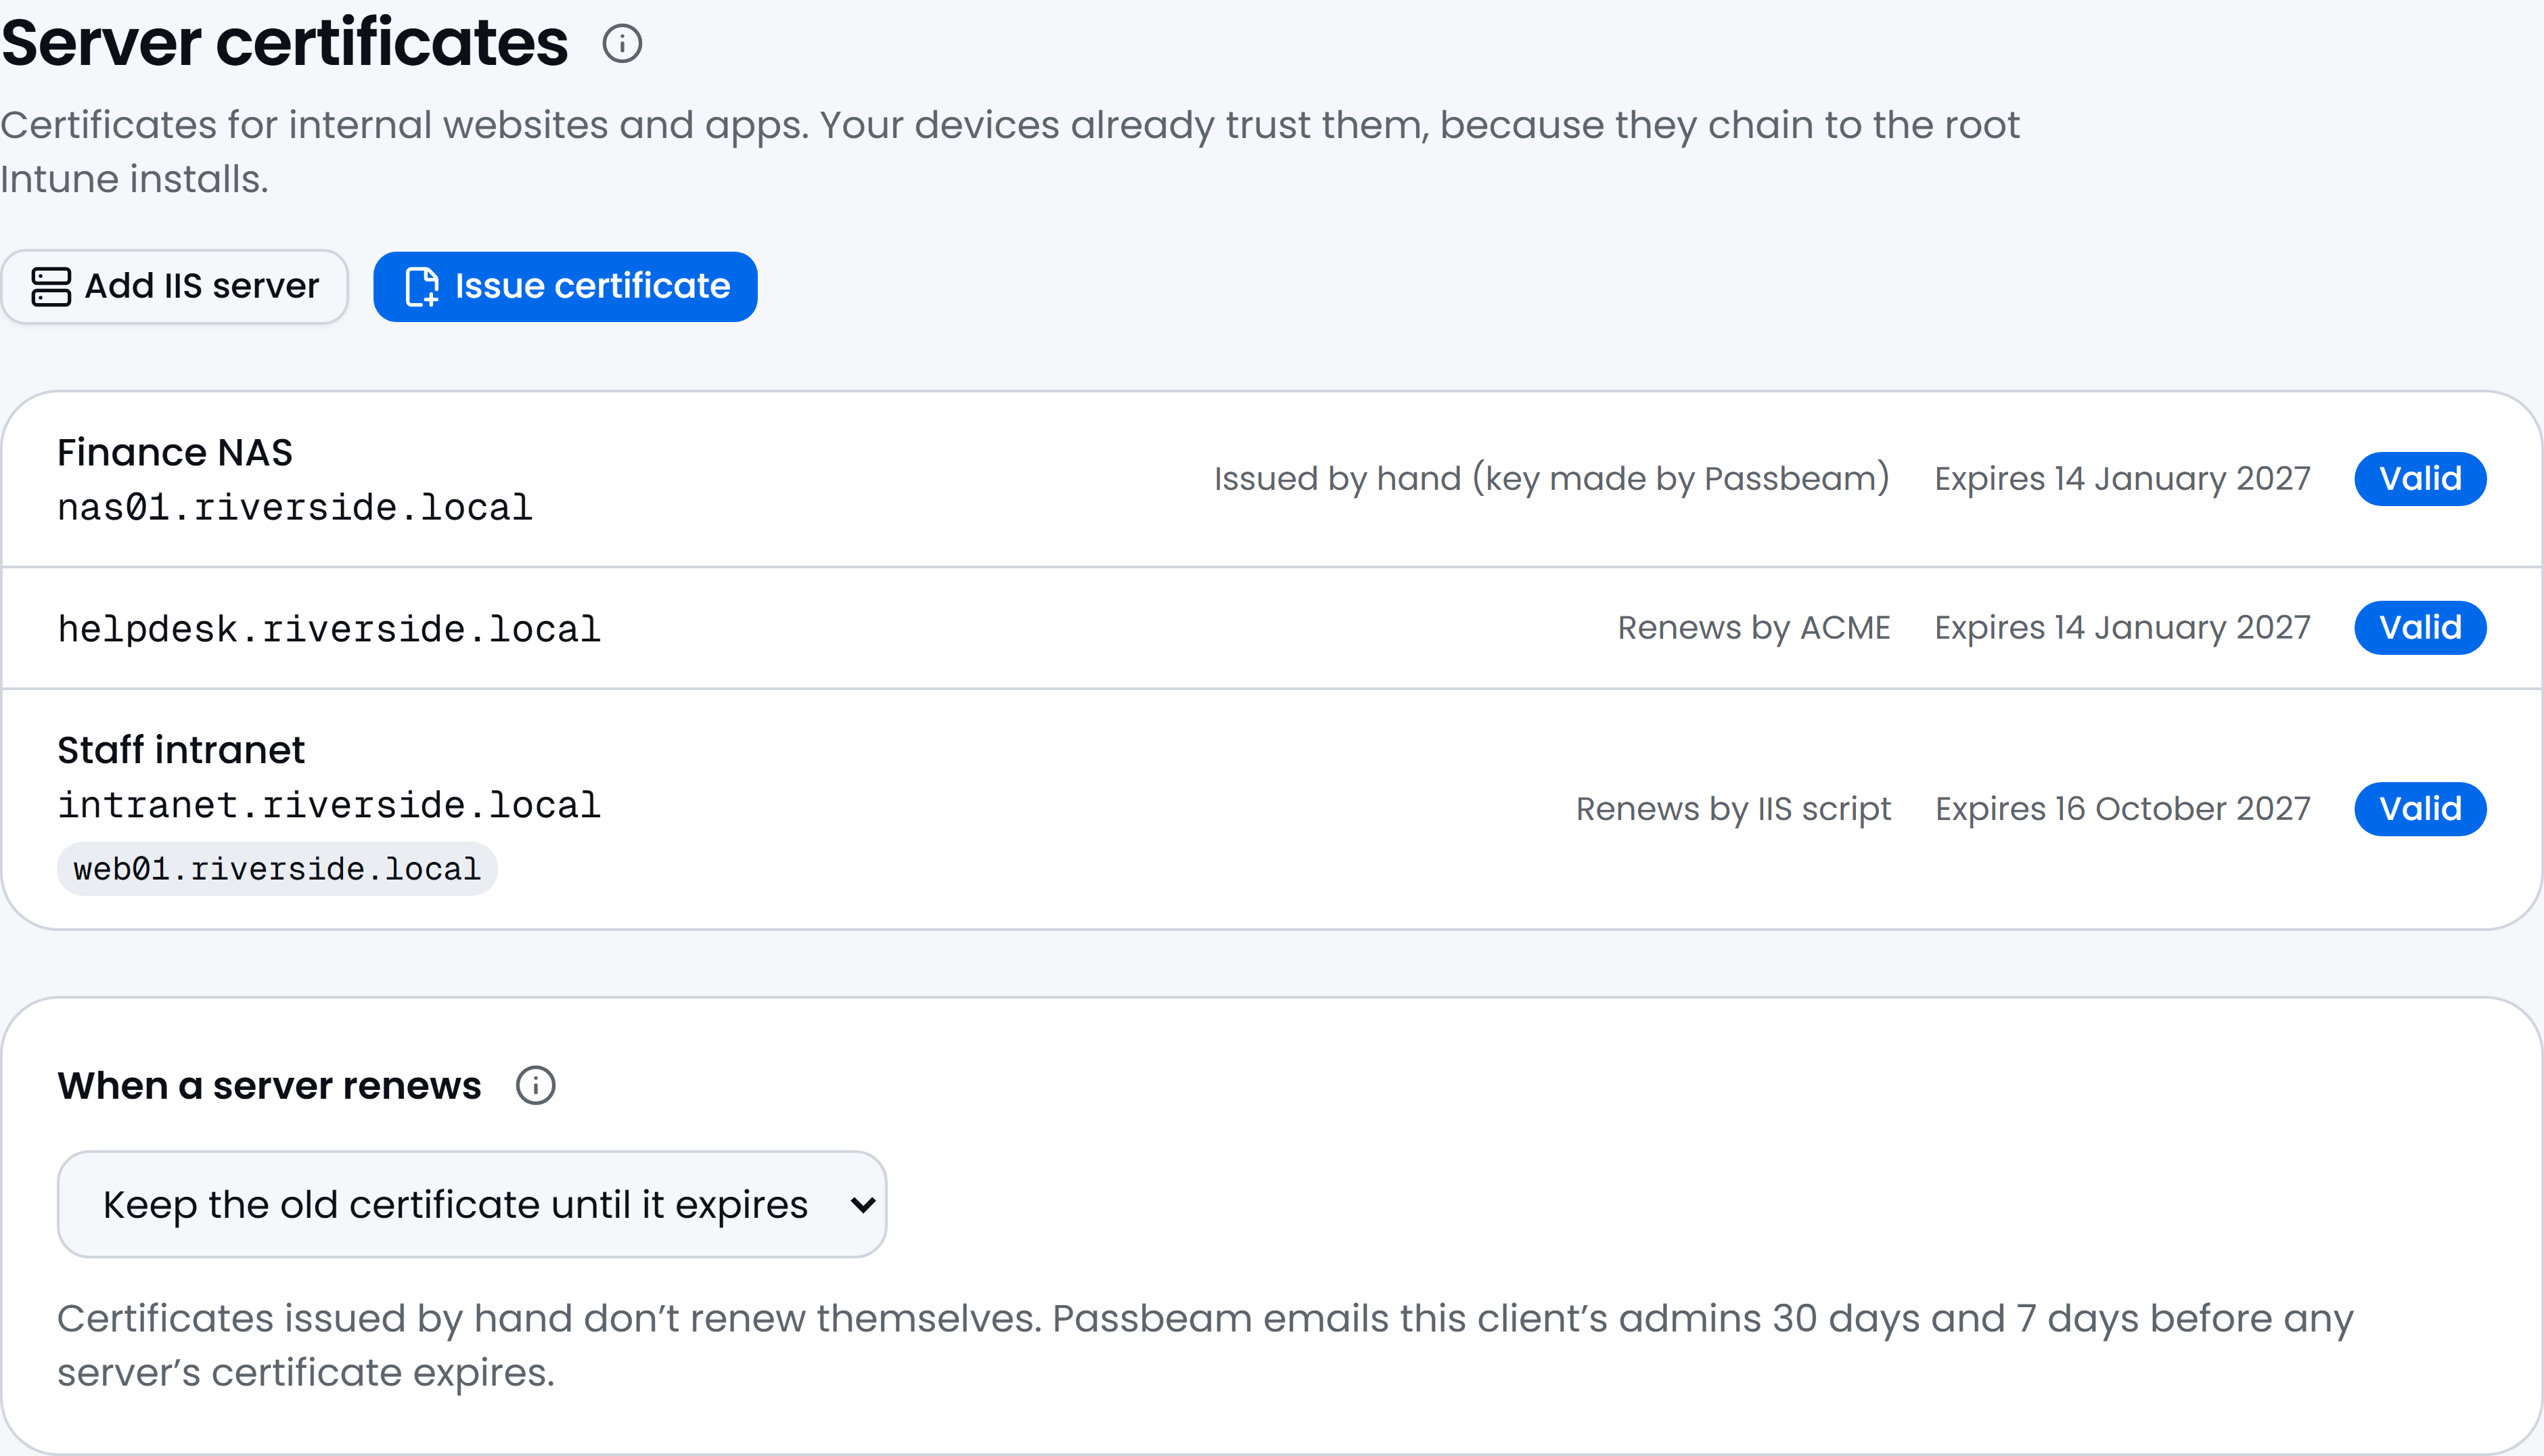
Task: Click the Add IIS server button
Action: point(175,286)
